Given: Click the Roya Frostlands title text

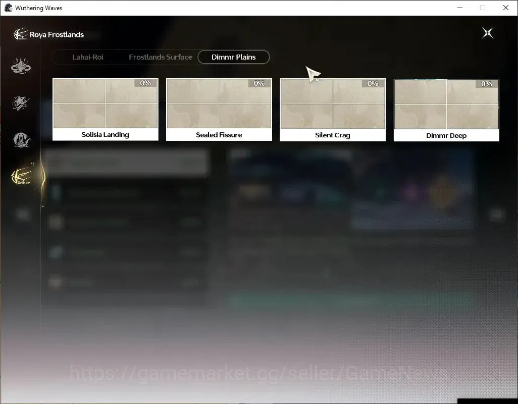Looking at the screenshot, I should (57, 35).
